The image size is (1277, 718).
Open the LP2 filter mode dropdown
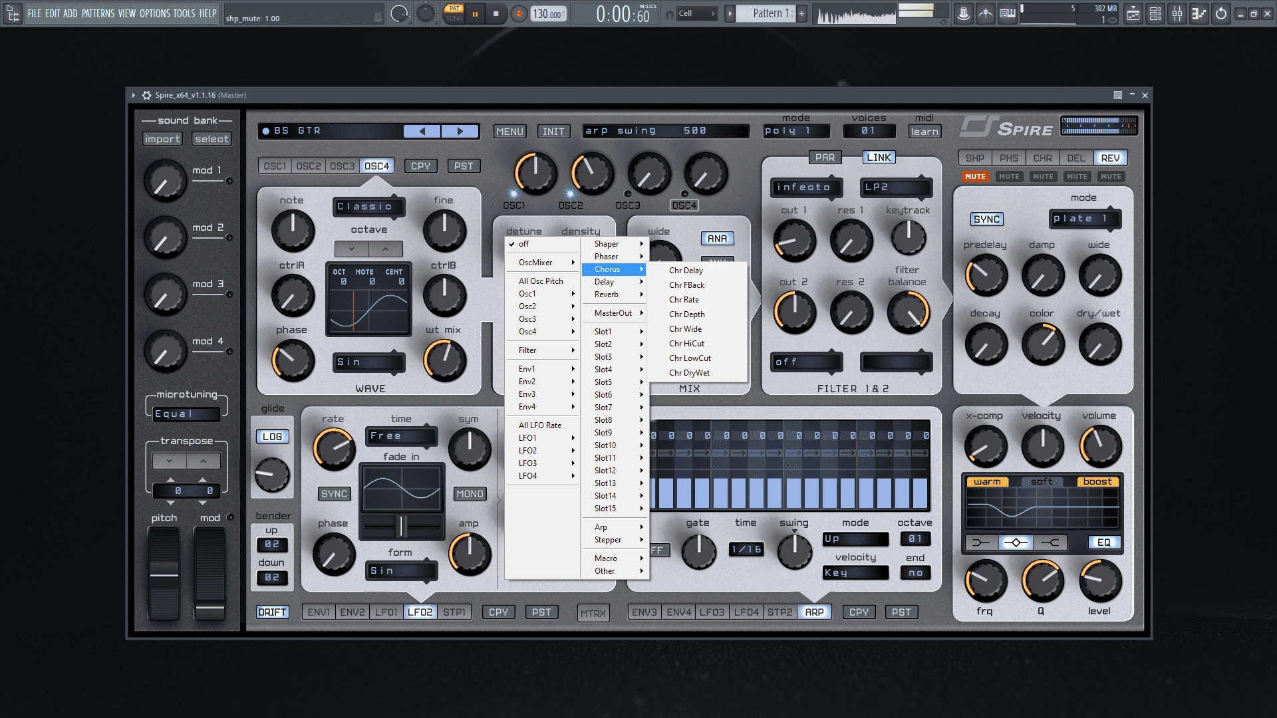coord(896,187)
